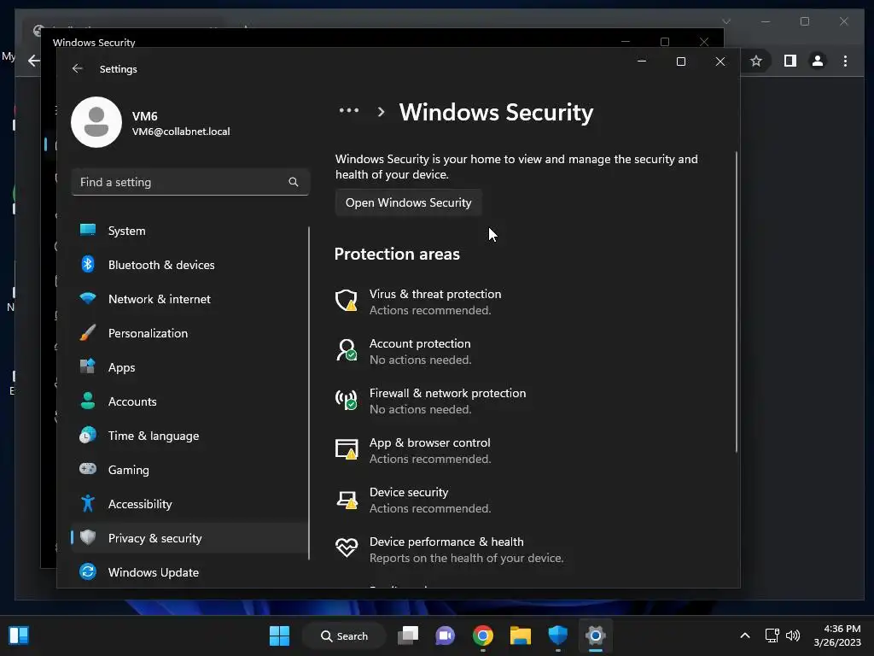Click the Windows Update sync icon

click(88, 571)
